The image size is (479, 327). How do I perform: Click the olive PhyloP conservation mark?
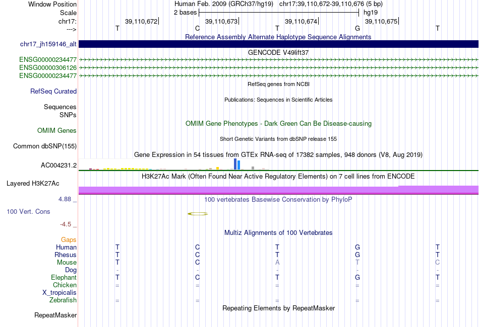click(x=198, y=214)
